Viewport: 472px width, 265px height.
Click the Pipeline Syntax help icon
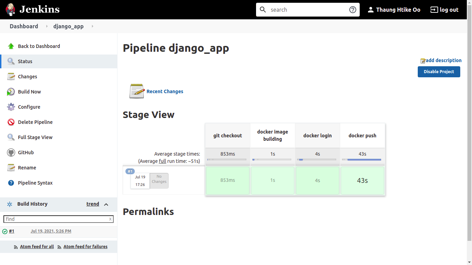11,183
